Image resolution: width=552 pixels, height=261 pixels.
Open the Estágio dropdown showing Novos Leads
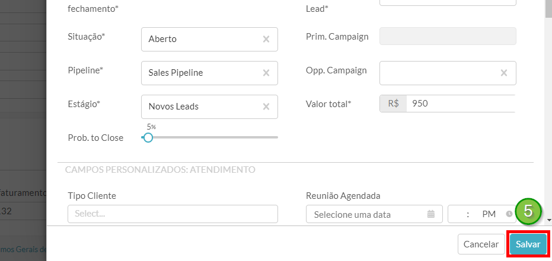pos(209,107)
